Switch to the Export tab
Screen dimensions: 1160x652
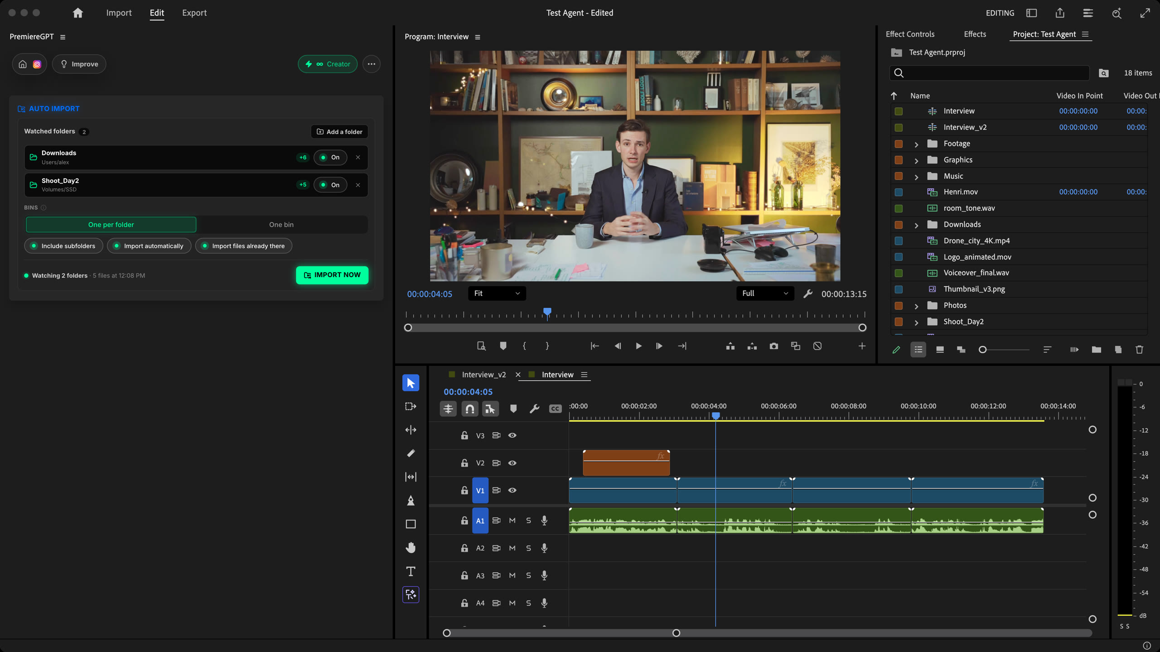pos(194,13)
